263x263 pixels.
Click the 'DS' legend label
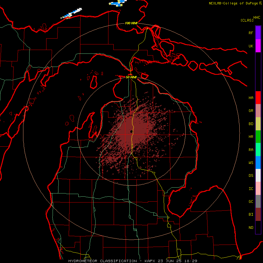pyautogui.click(x=251, y=175)
